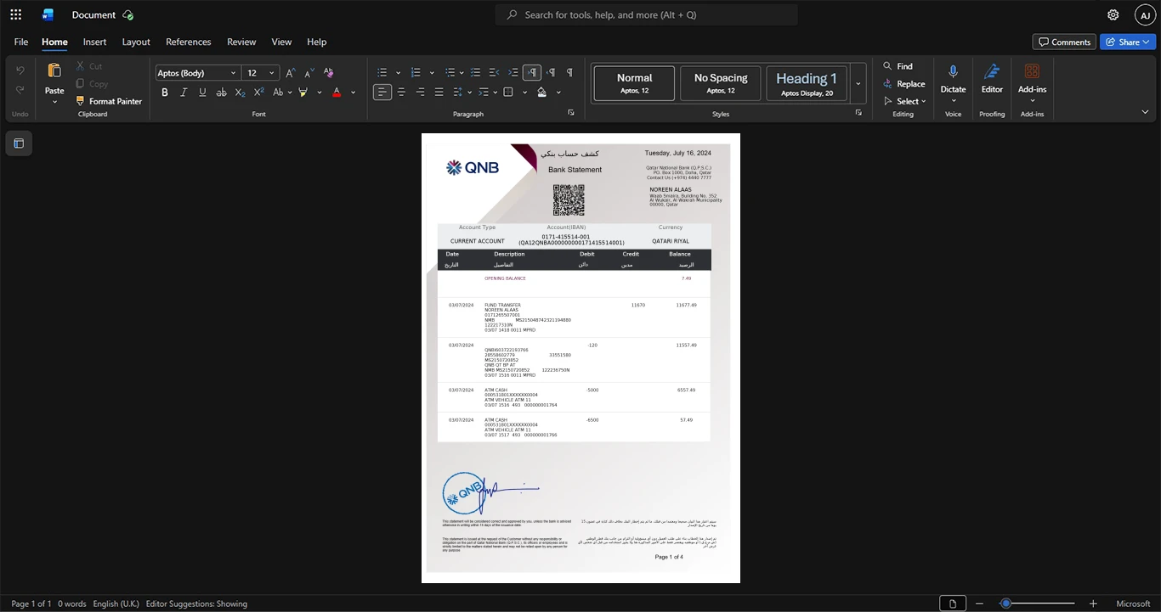Set left-to-right text direction
The image size is (1161, 612).
pos(532,73)
